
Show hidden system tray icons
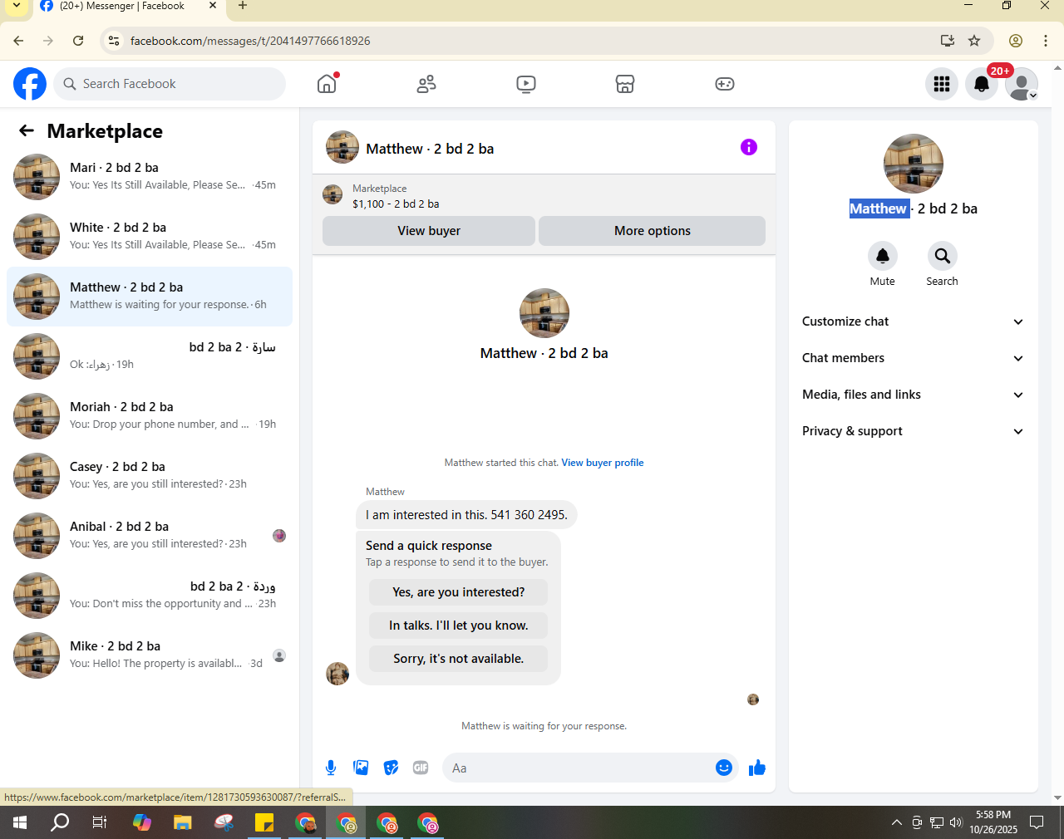click(x=896, y=822)
